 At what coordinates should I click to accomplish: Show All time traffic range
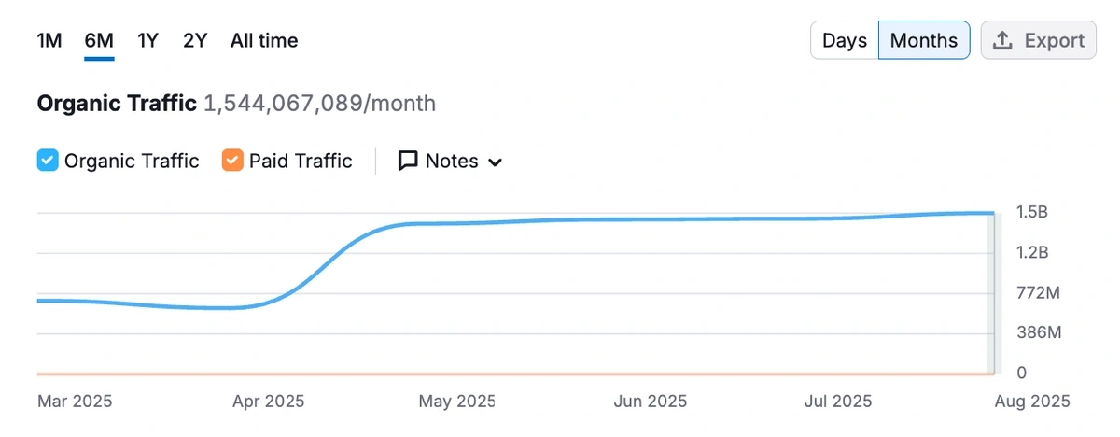click(264, 40)
